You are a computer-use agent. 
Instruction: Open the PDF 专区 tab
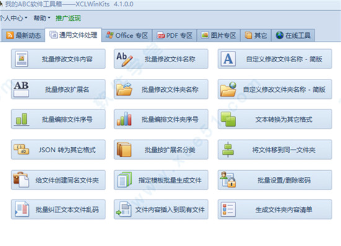[175, 35]
